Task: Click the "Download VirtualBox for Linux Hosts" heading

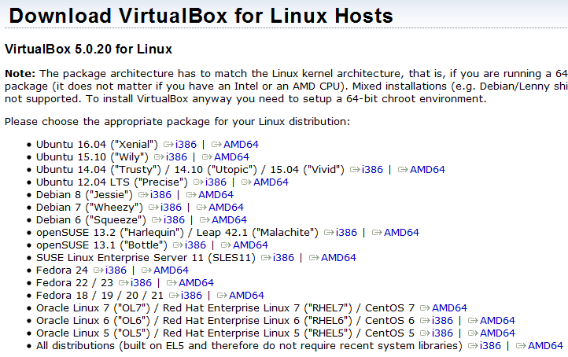Action: tap(201, 16)
